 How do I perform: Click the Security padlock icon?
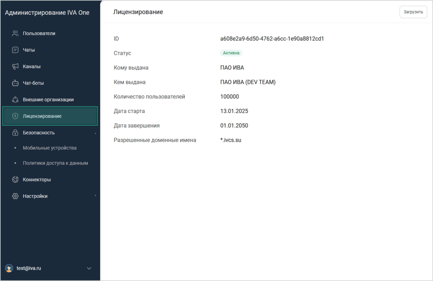point(15,133)
